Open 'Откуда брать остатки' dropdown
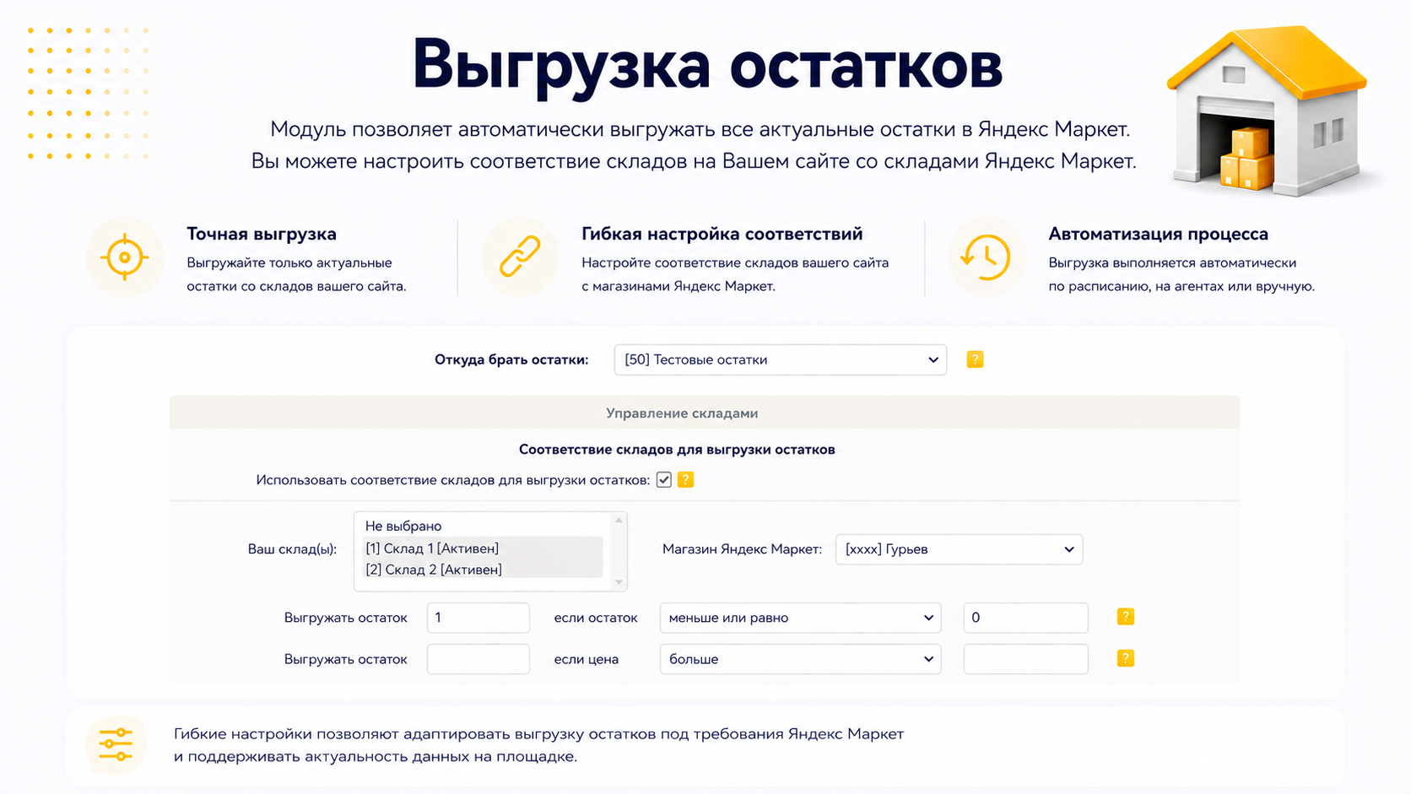Viewport: 1411px width, 794px height. [x=780, y=359]
